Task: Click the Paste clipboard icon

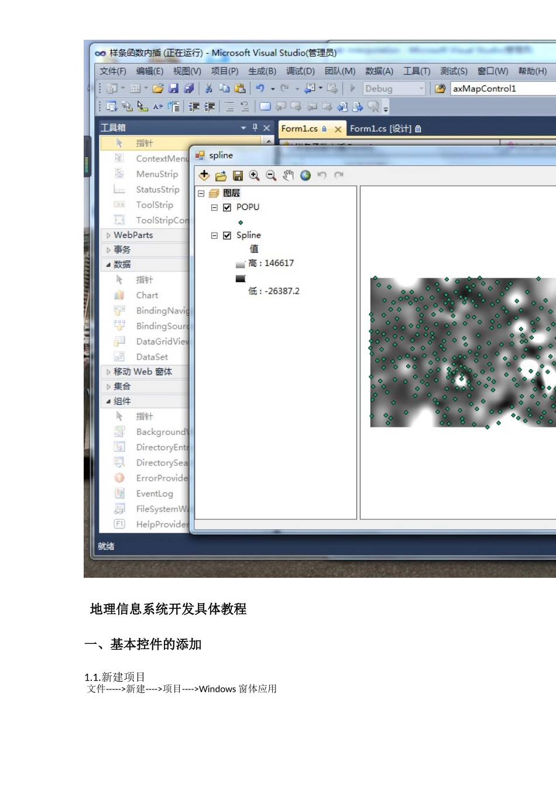Action: [240, 88]
